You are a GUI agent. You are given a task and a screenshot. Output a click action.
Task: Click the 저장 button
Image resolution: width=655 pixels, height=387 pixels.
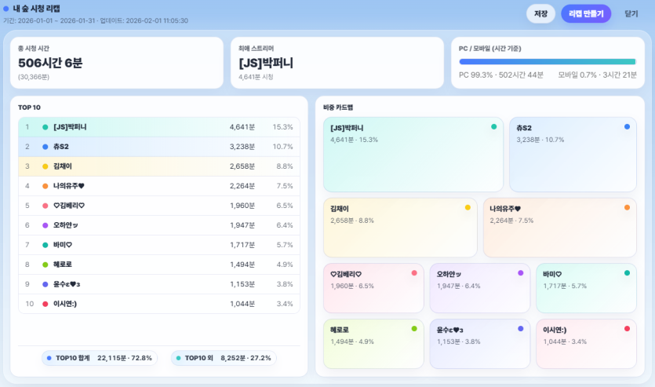[x=540, y=13]
